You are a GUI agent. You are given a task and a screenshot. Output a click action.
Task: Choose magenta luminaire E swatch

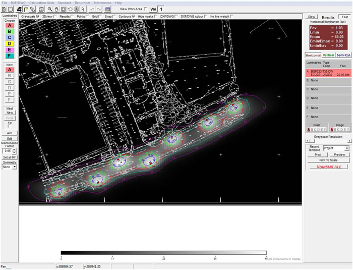point(10,50)
